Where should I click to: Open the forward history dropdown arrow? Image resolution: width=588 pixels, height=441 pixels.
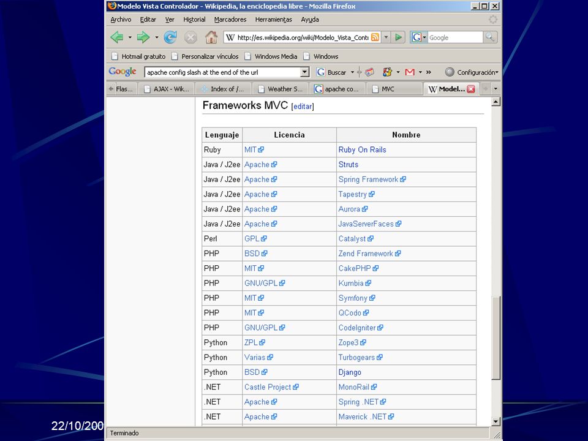[156, 37]
